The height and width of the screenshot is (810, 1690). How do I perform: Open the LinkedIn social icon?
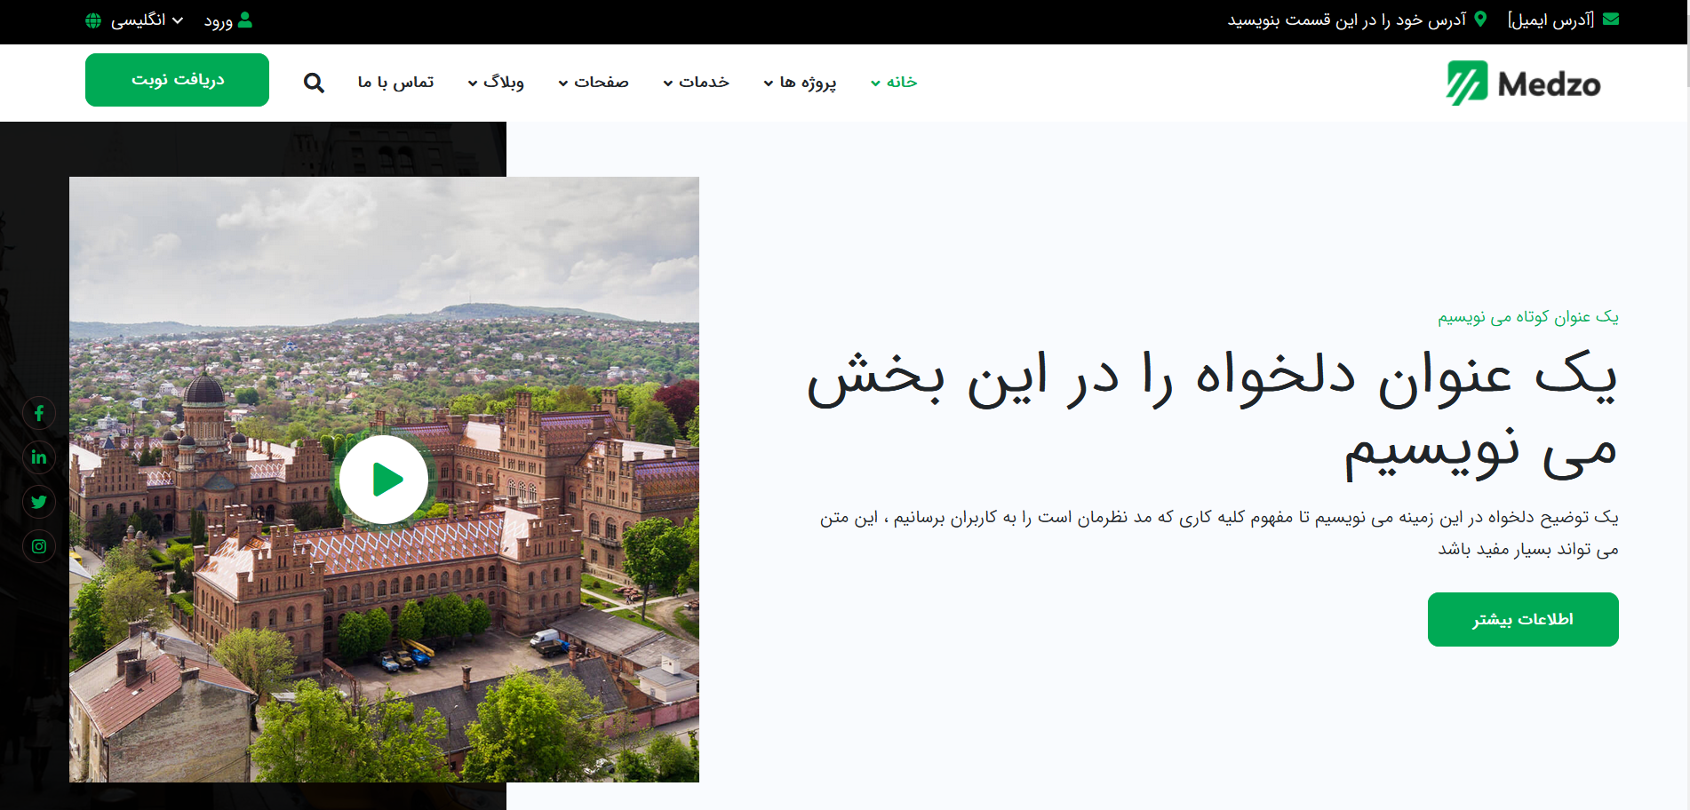[x=39, y=457]
